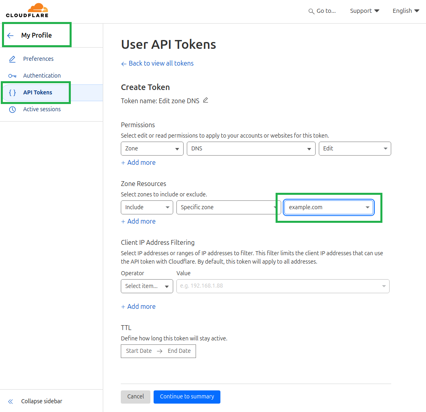This screenshot has height=412, width=426.
Task: Open the English language dropdown
Action: point(406,11)
